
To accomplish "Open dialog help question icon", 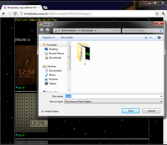I will 159,37.
